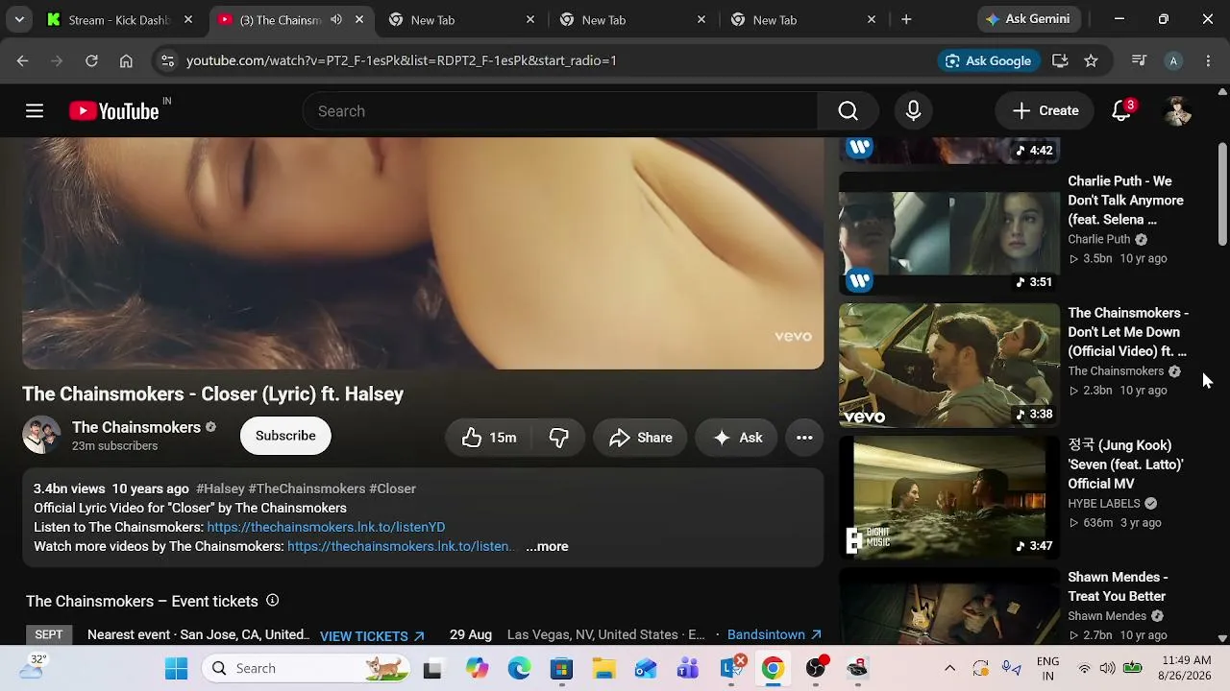Share the Closer video
This screenshot has height=691, width=1230.
click(x=640, y=438)
